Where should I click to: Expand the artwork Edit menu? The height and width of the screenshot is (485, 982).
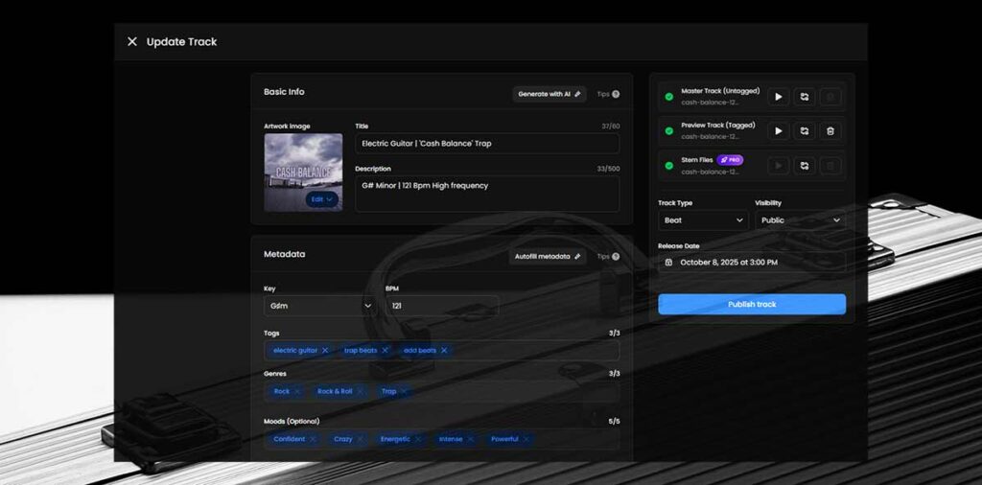coord(322,199)
